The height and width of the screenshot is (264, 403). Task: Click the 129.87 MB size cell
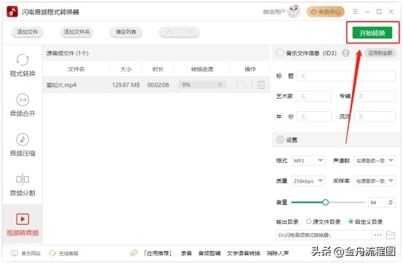click(x=126, y=85)
